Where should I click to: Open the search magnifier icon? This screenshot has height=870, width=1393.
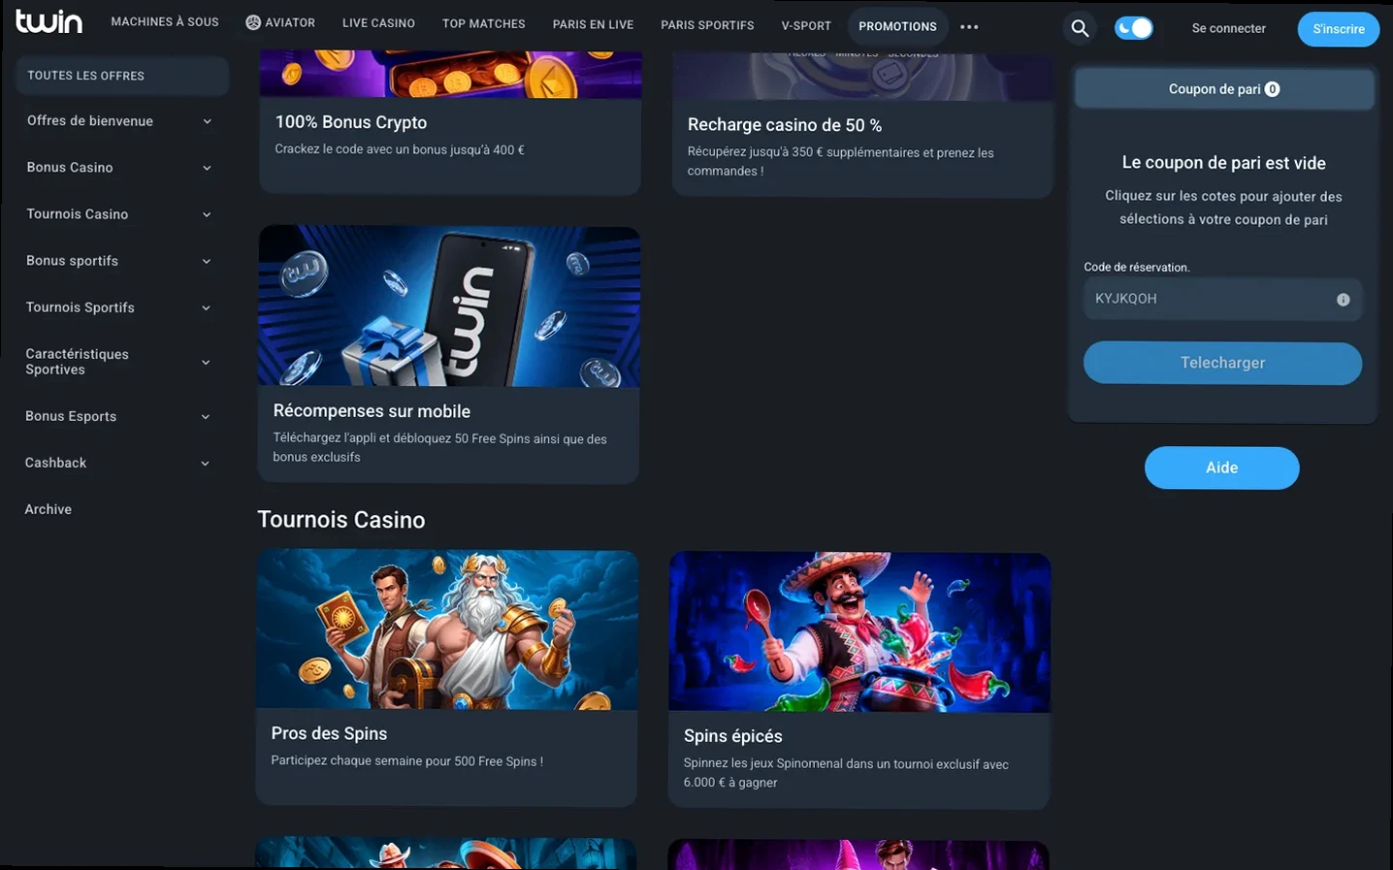1080,29
